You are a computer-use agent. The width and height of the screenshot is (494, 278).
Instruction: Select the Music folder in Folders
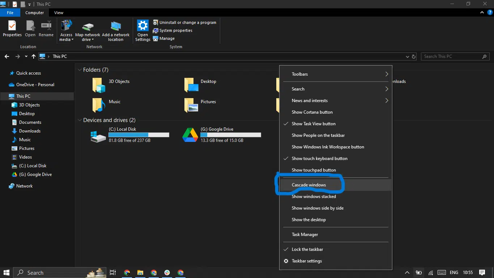[106, 105]
